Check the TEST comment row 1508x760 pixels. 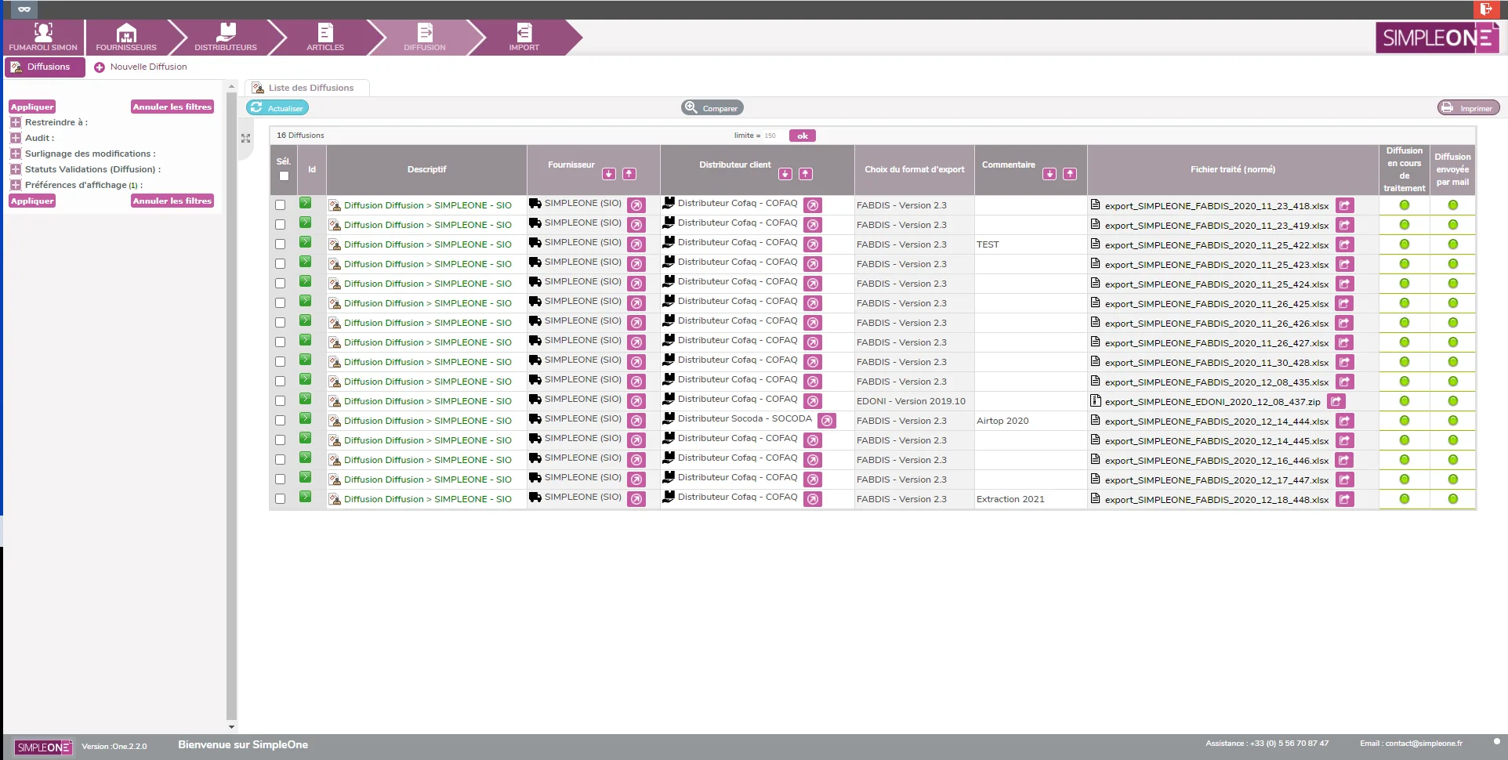280,244
